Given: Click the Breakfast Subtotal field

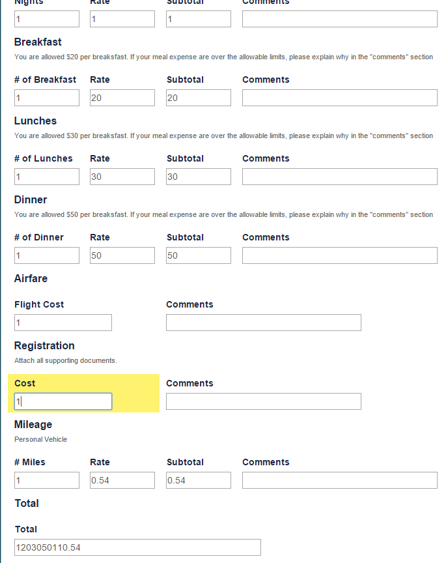Looking at the screenshot, I should coord(199,98).
